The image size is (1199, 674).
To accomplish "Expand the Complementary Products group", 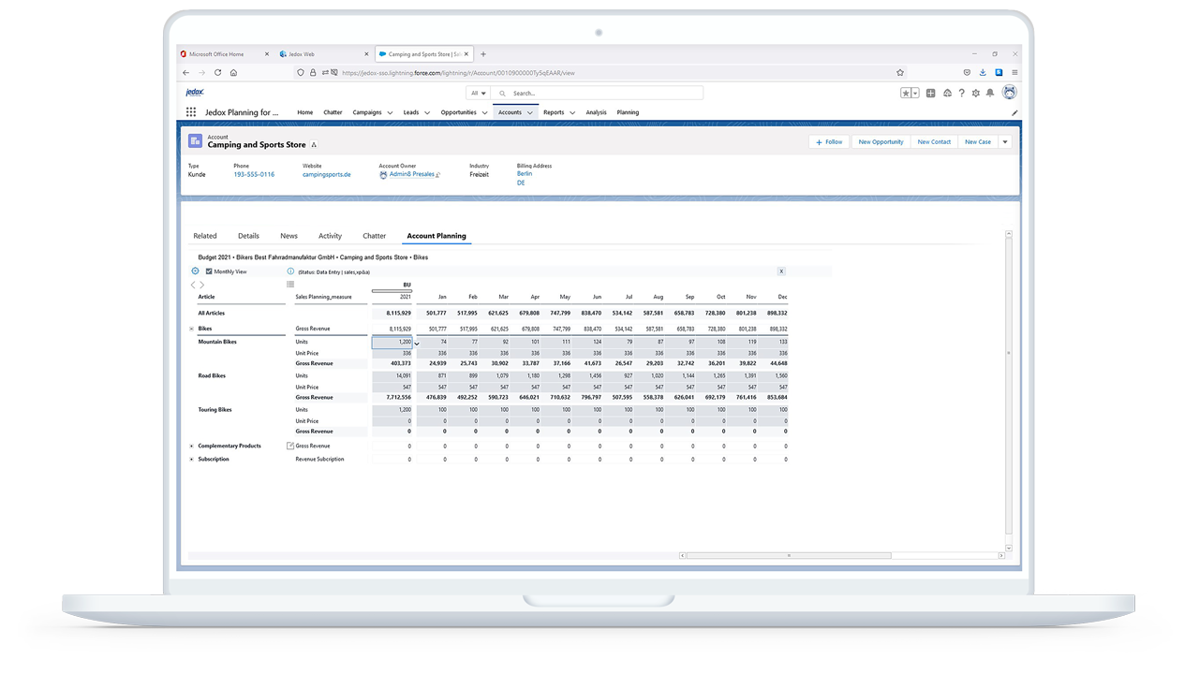I will 192,446.
